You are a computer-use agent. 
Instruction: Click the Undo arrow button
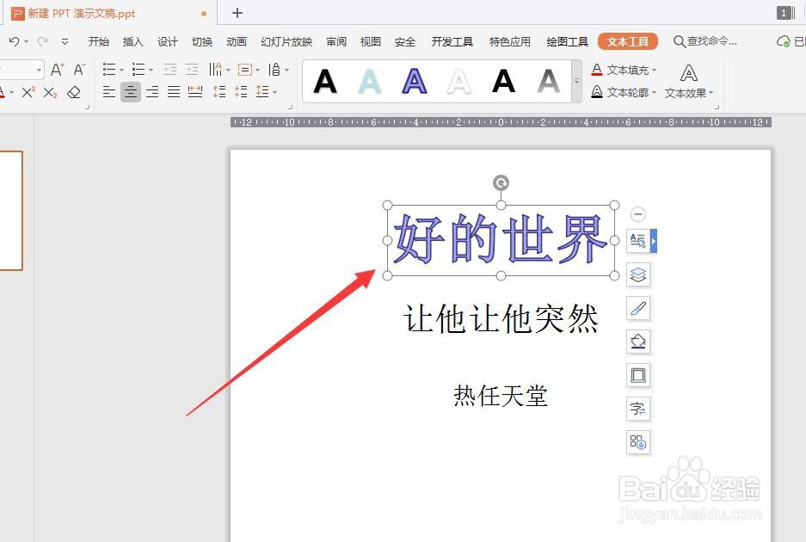pyautogui.click(x=15, y=40)
